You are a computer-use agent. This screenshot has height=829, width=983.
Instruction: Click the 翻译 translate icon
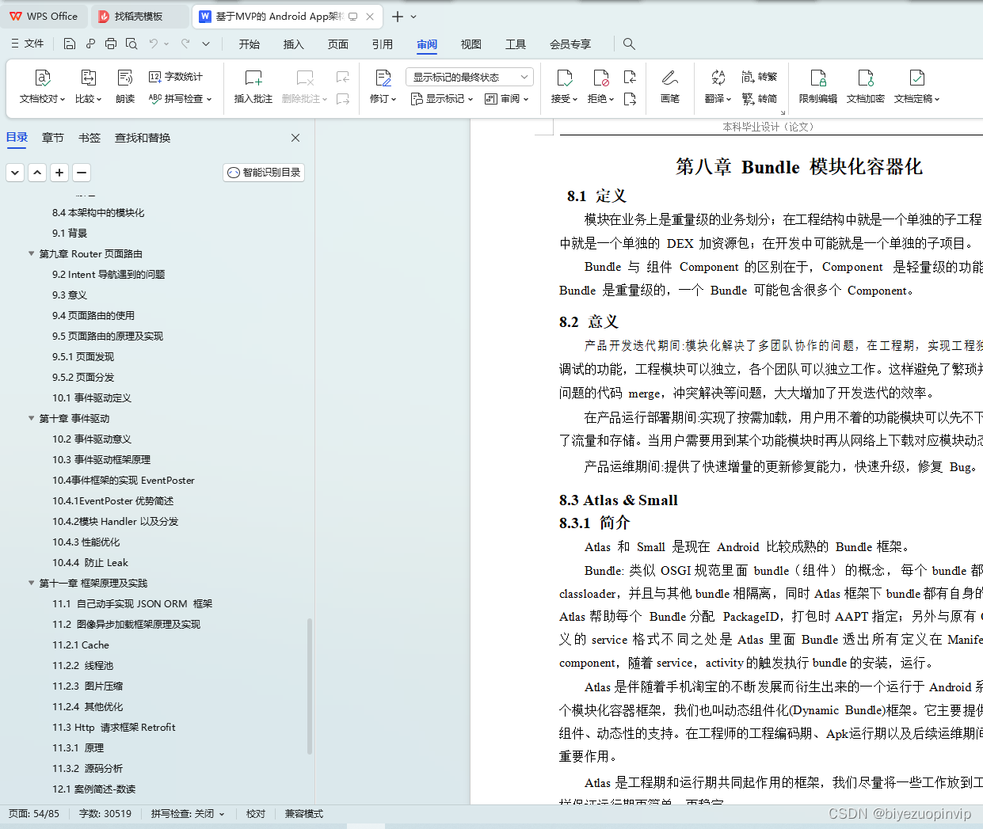718,78
